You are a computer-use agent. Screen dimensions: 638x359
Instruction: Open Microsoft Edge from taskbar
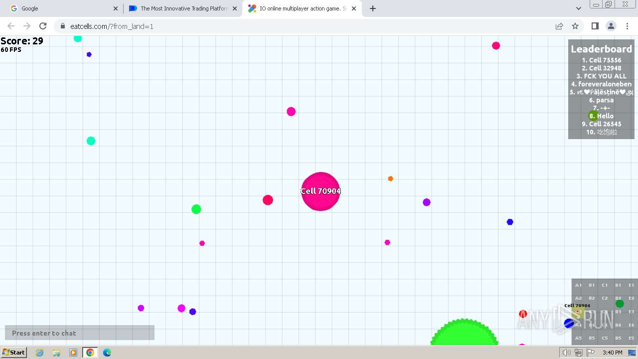coord(107,353)
